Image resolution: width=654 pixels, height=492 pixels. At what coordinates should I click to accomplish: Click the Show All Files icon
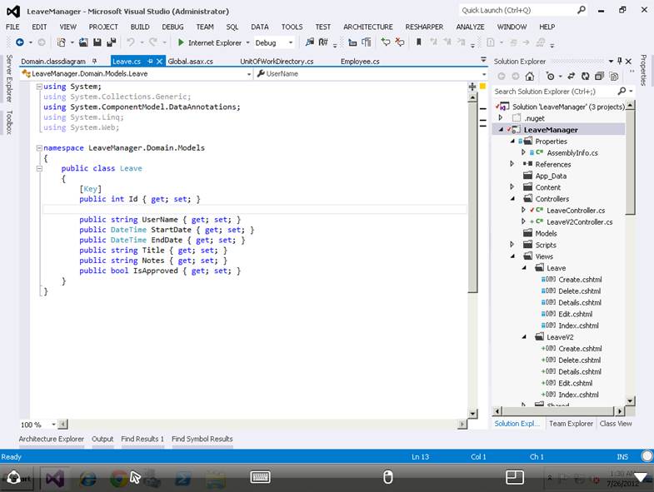[x=613, y=77]
